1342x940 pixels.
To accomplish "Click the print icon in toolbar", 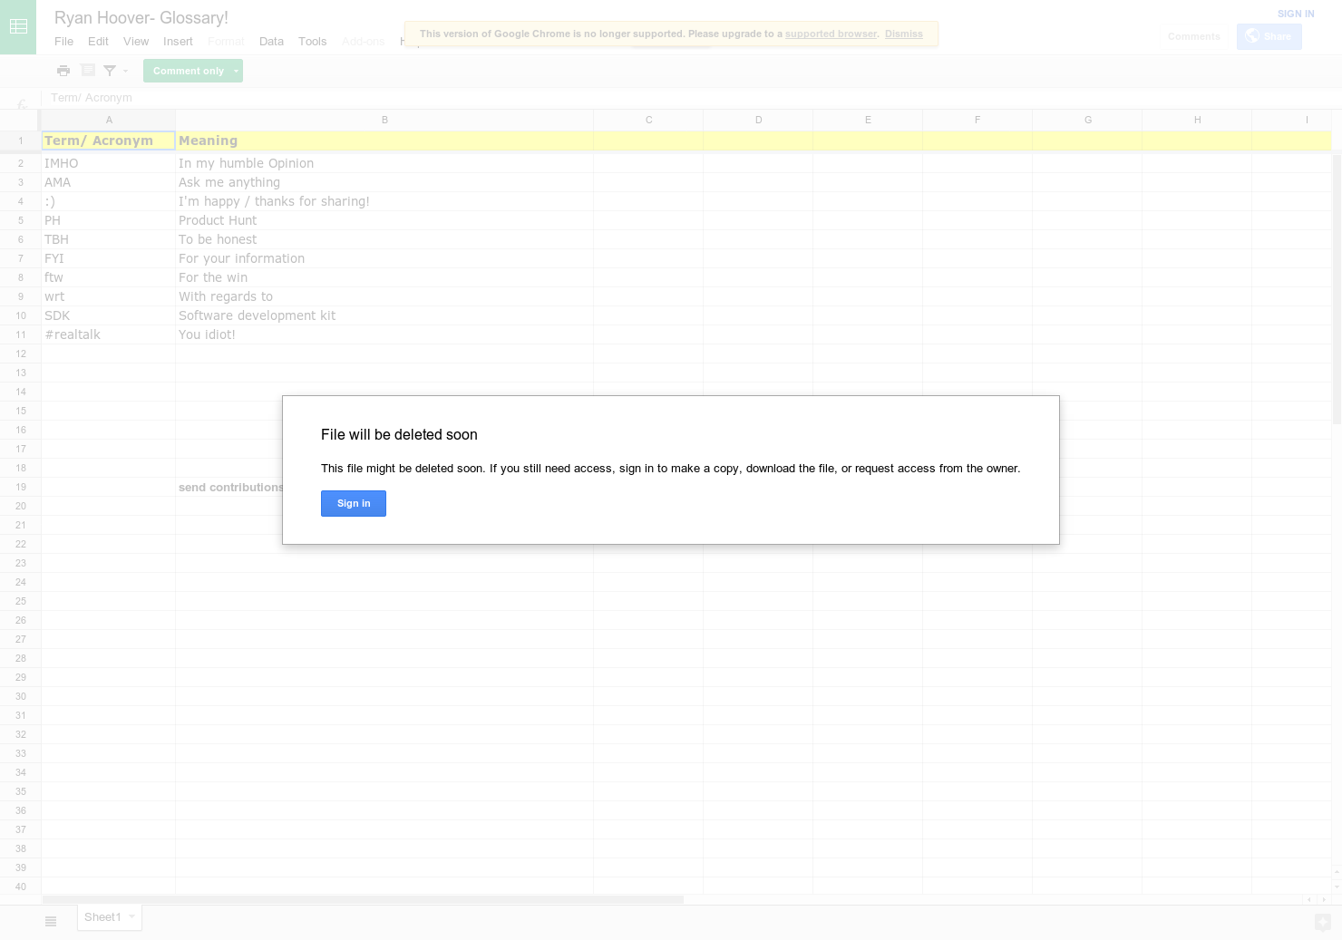I will pyautogui.click(x=63, y=71).
